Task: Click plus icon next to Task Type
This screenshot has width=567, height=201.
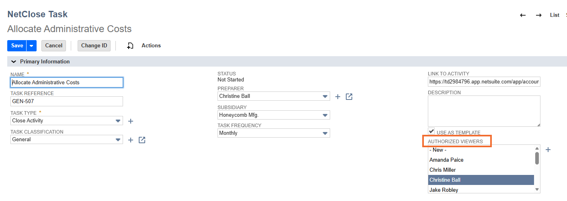Action: click(130, 121)
